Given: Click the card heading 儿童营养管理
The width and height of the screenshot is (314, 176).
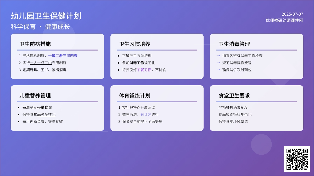Looking at the screenshot, I should tap(35, 96).
